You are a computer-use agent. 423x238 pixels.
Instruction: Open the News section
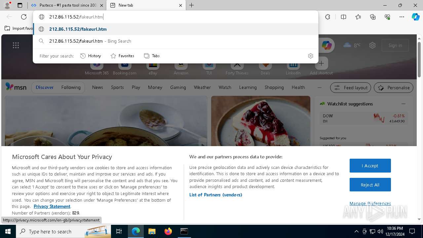[x=97, y=87]
